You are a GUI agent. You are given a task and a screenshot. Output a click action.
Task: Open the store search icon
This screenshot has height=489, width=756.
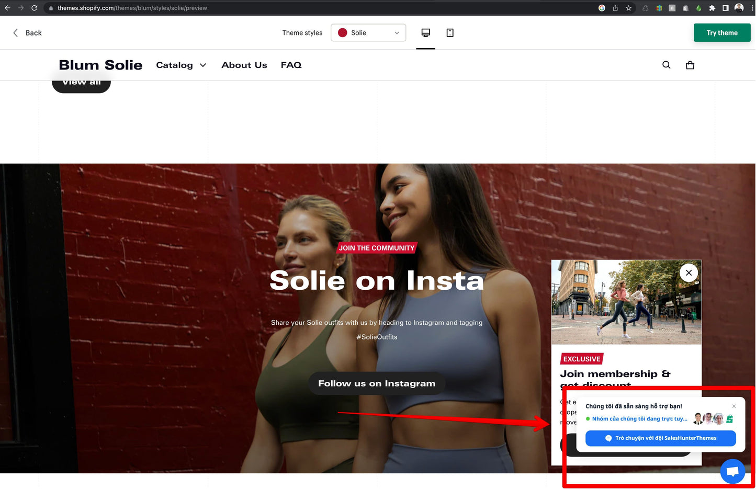(x=666, y=65)
